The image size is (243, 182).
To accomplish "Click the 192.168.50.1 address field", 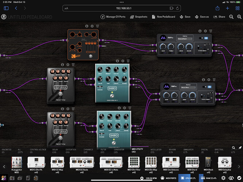I will [121, 8].
